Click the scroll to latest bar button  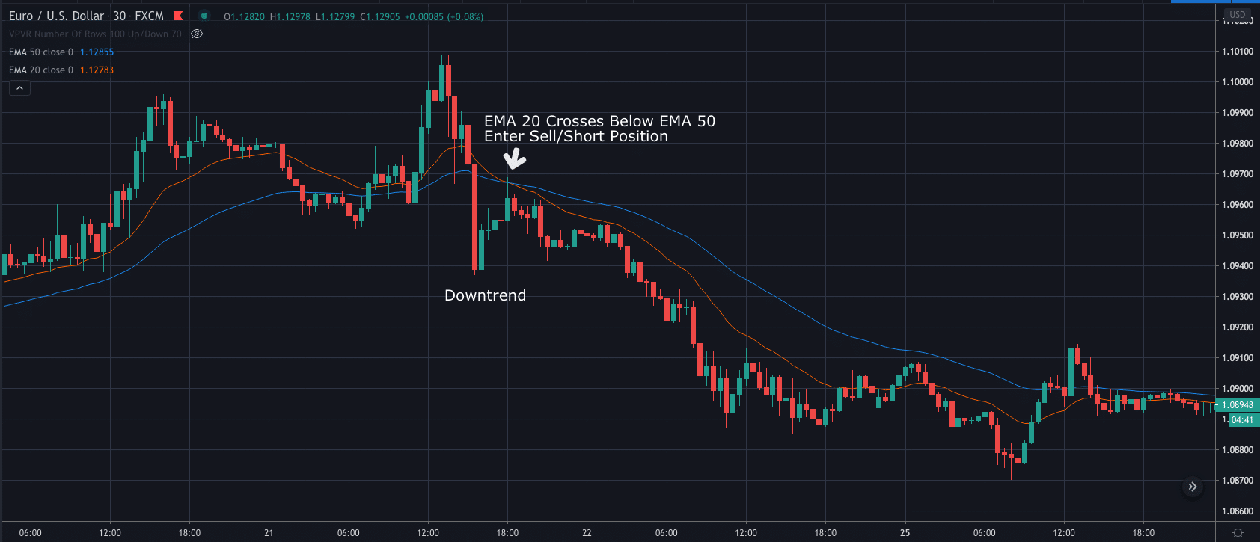(x=1193, y=487)
